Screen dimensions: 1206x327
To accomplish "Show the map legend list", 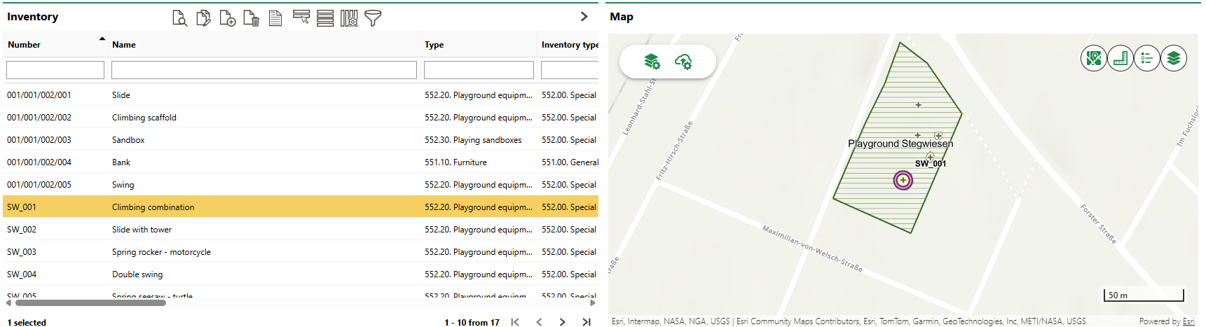I will coord(1146,58).
